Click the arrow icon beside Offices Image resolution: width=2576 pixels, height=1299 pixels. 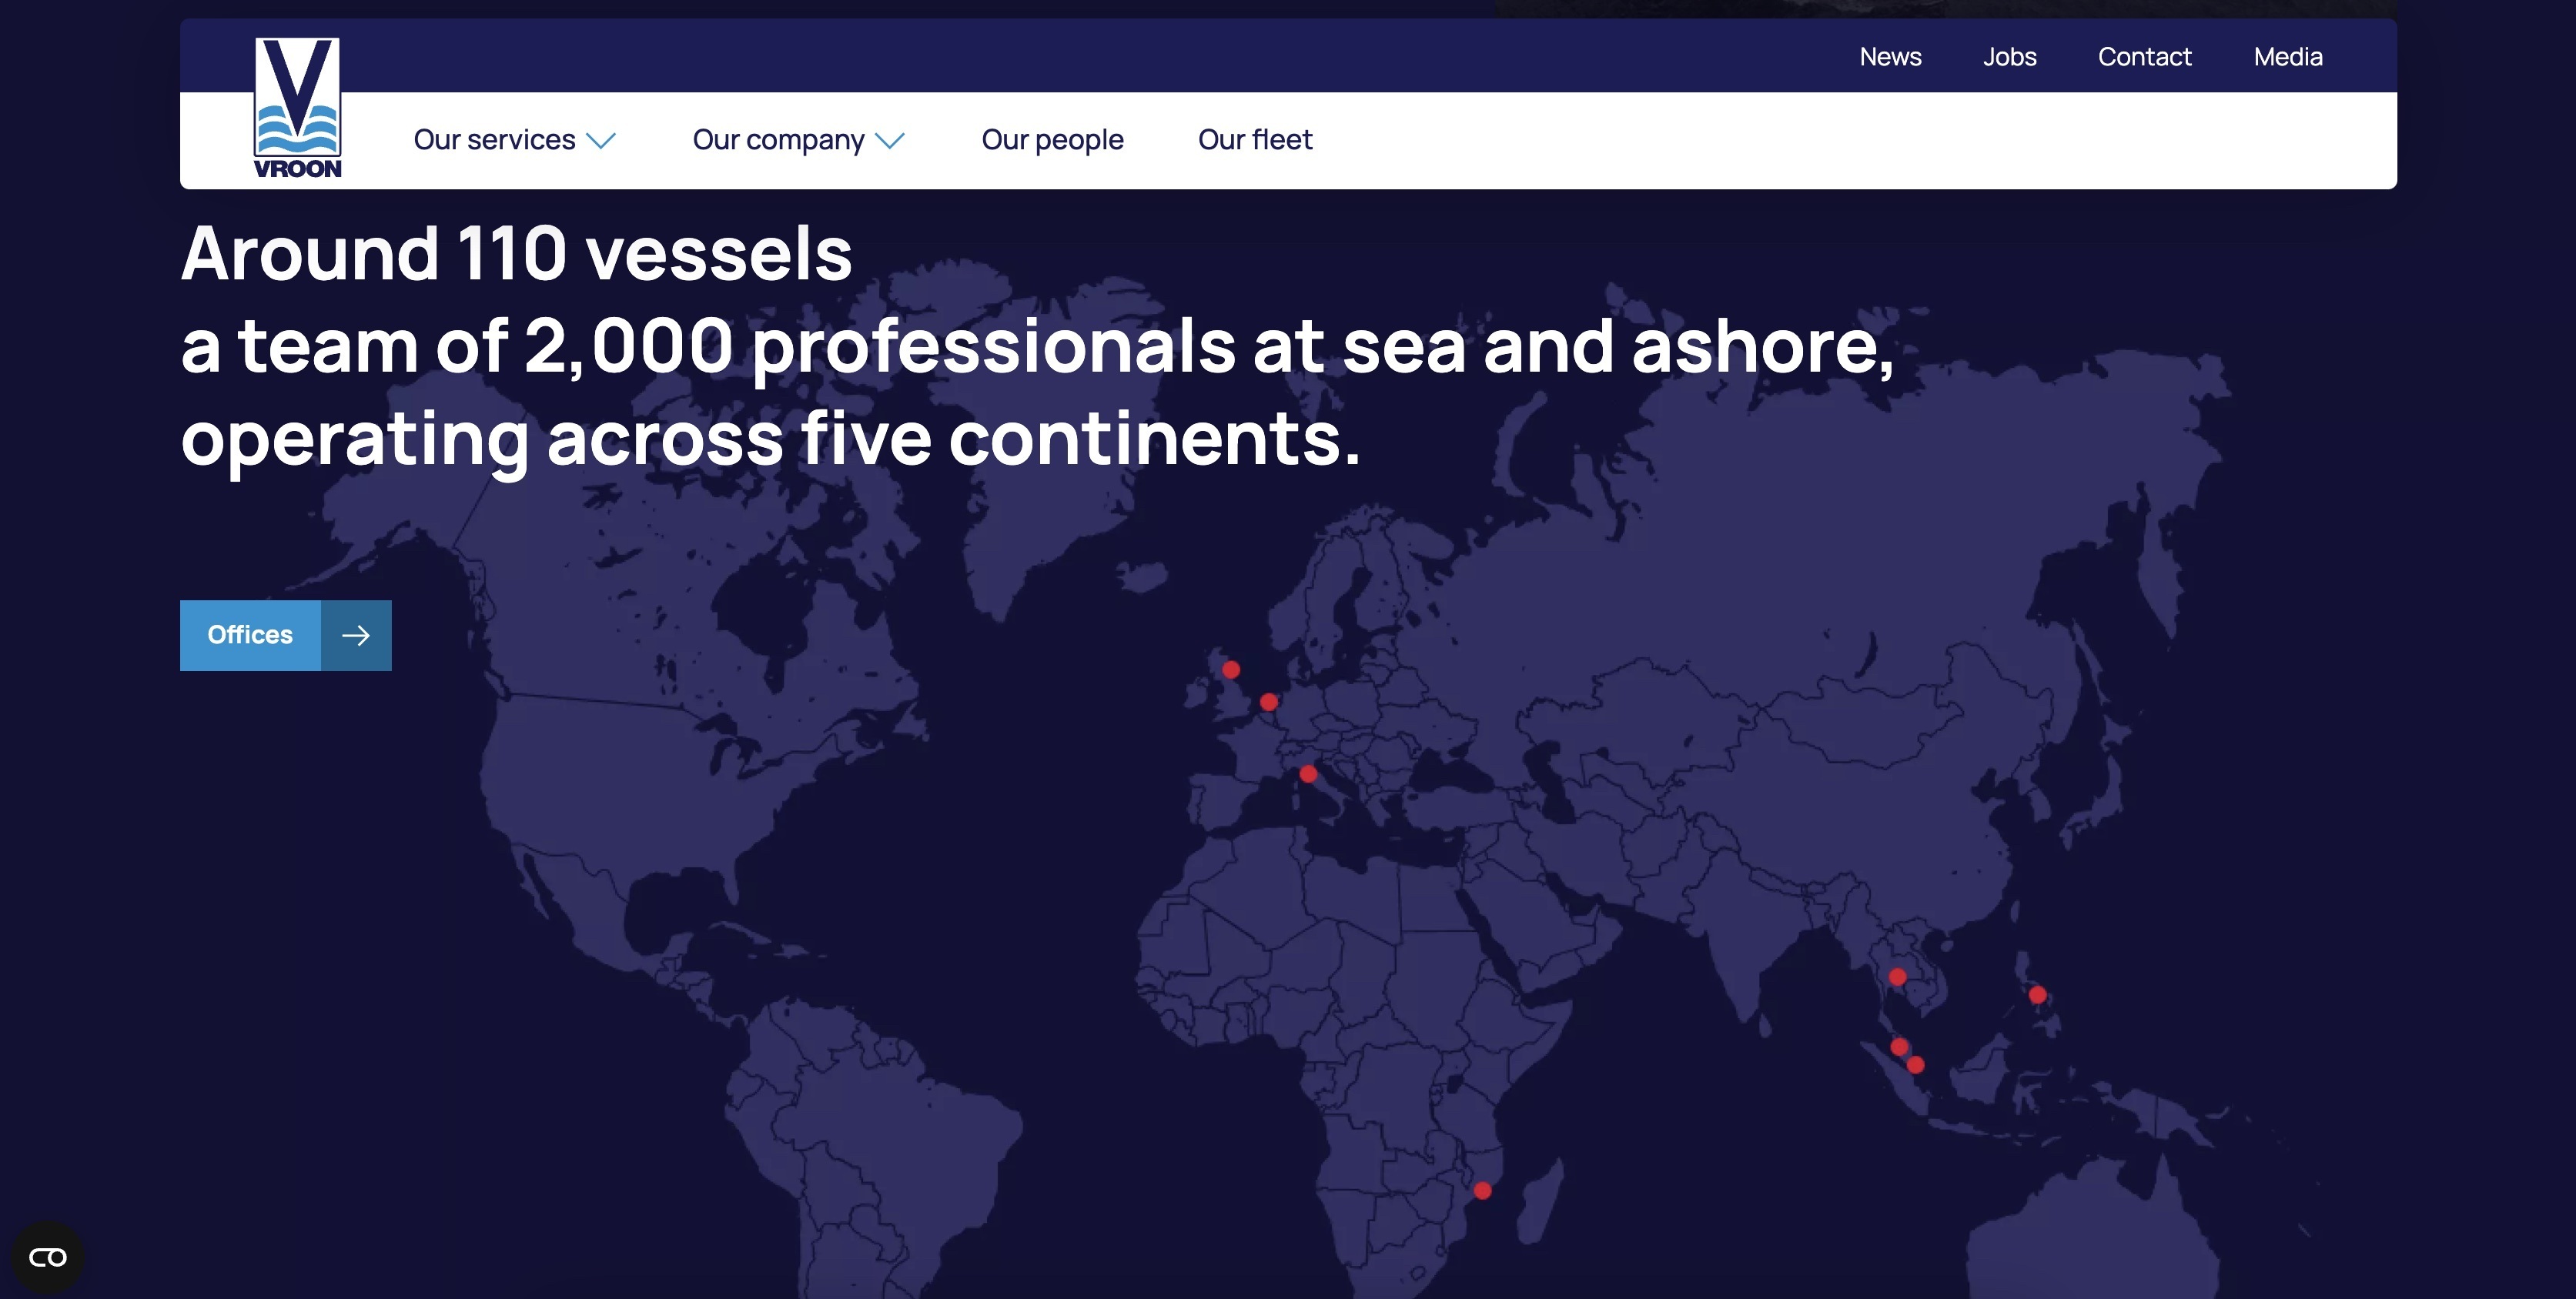point(356,636)
